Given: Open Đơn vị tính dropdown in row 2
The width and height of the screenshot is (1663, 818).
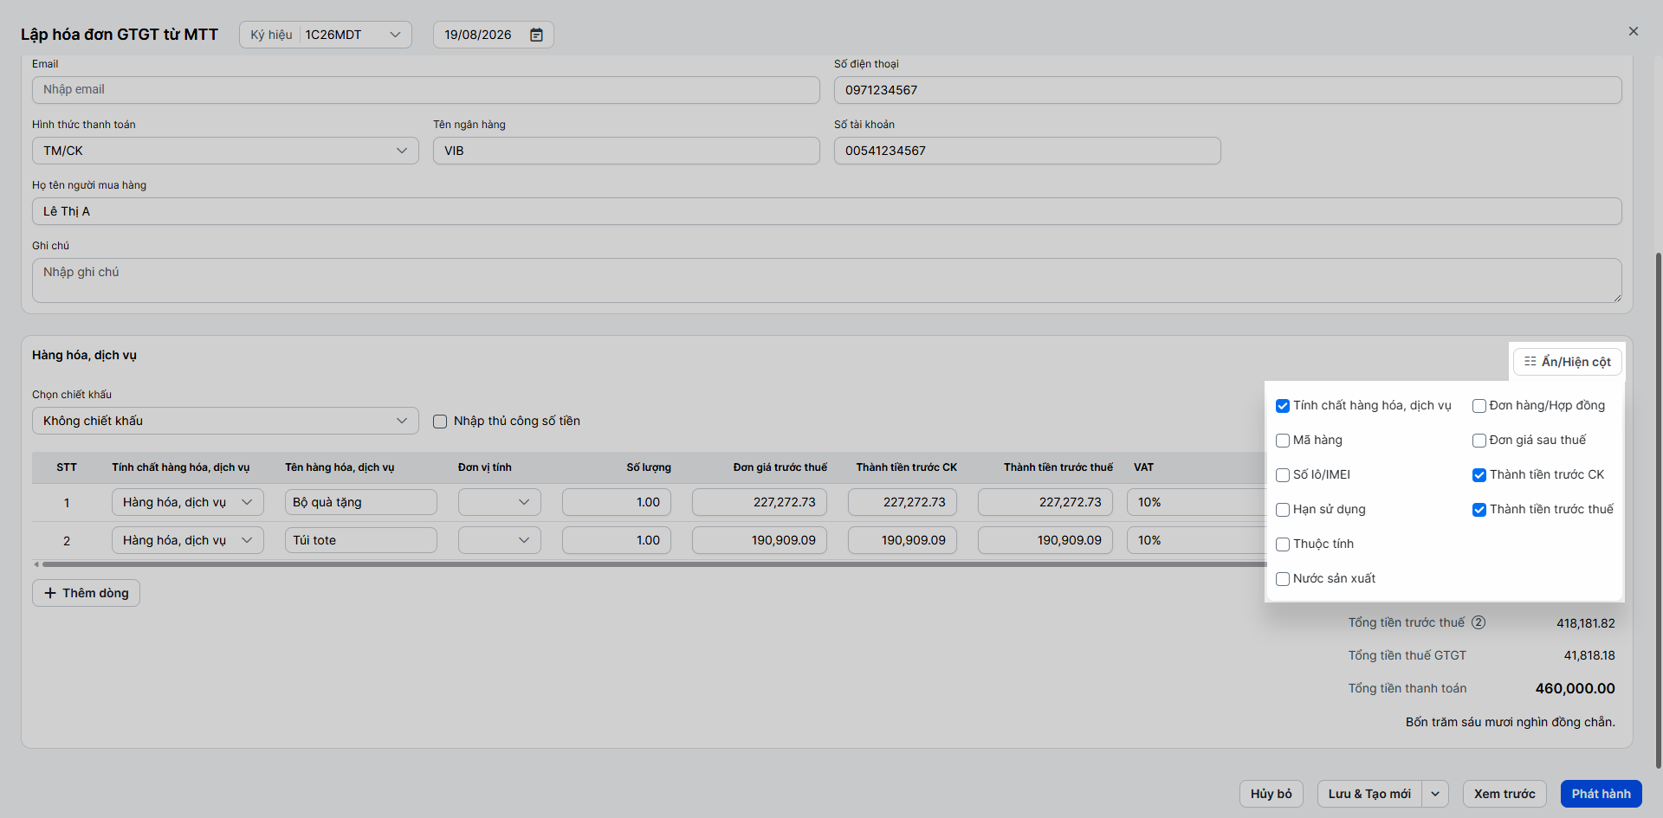Looking at the screenshot, I should (x=500, y=540).
